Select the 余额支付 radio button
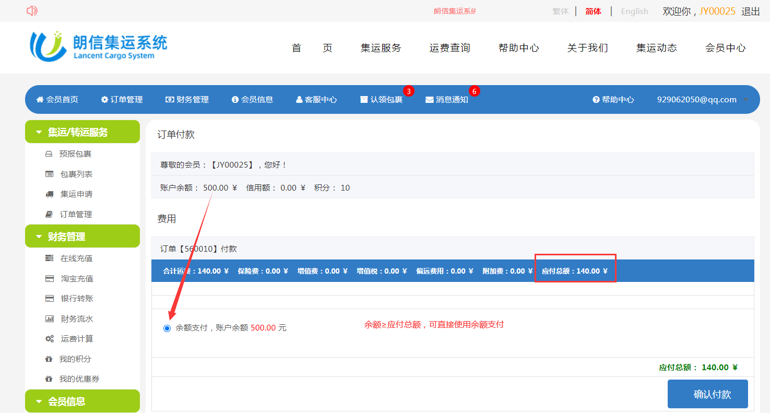Screen dimensions: 770x413 point(167,328)
